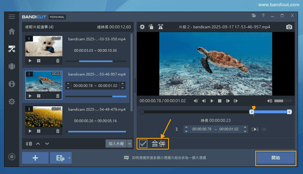Move selected segment up

(x=38, y=144)
